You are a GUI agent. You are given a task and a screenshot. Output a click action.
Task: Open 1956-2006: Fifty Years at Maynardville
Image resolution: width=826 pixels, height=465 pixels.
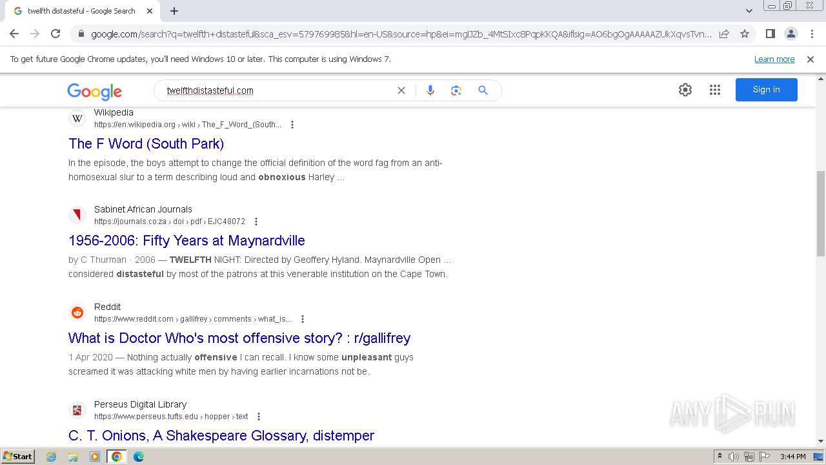[x=186, y=240]
